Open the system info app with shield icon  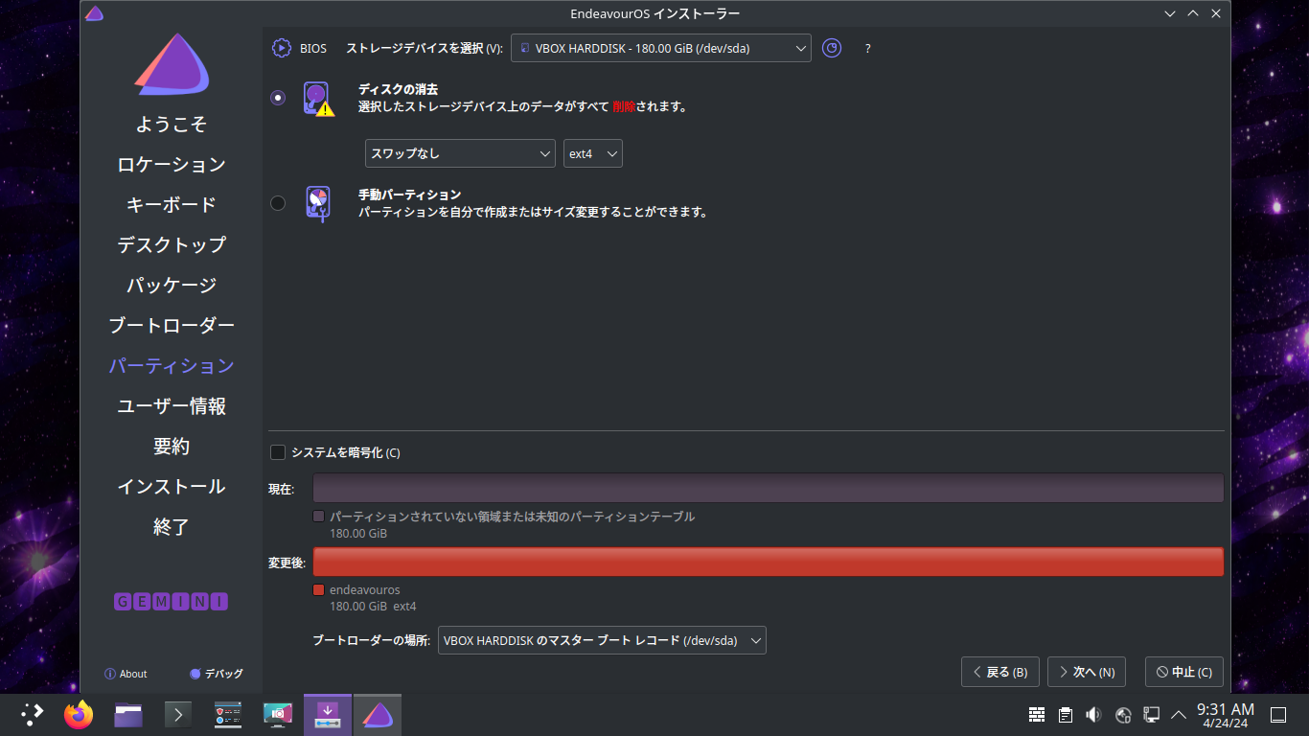coord(228,714)
